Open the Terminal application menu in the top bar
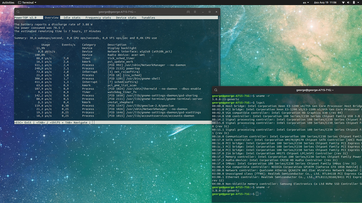This screenshot has width=362, height=203. [x=27, y=2]
